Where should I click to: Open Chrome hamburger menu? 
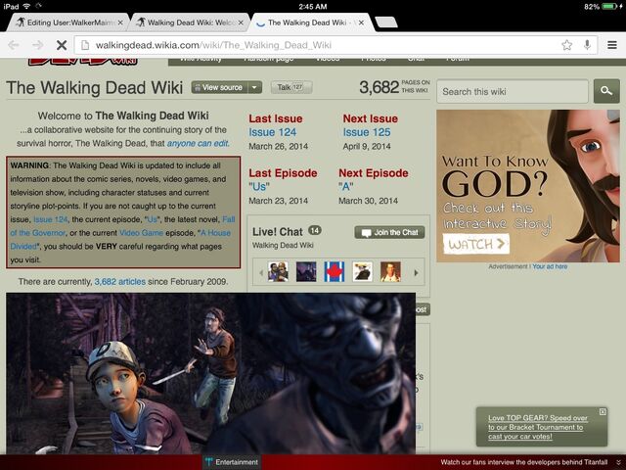click(612, 45)
